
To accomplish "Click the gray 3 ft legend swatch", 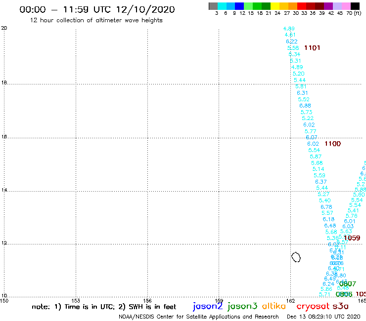I will click(x=213, y=6).
